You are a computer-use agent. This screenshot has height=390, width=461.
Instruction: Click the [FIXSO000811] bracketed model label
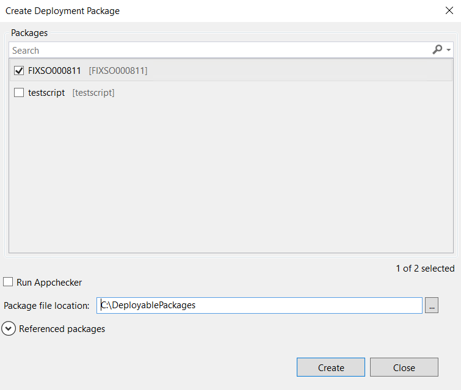point(118,71)
